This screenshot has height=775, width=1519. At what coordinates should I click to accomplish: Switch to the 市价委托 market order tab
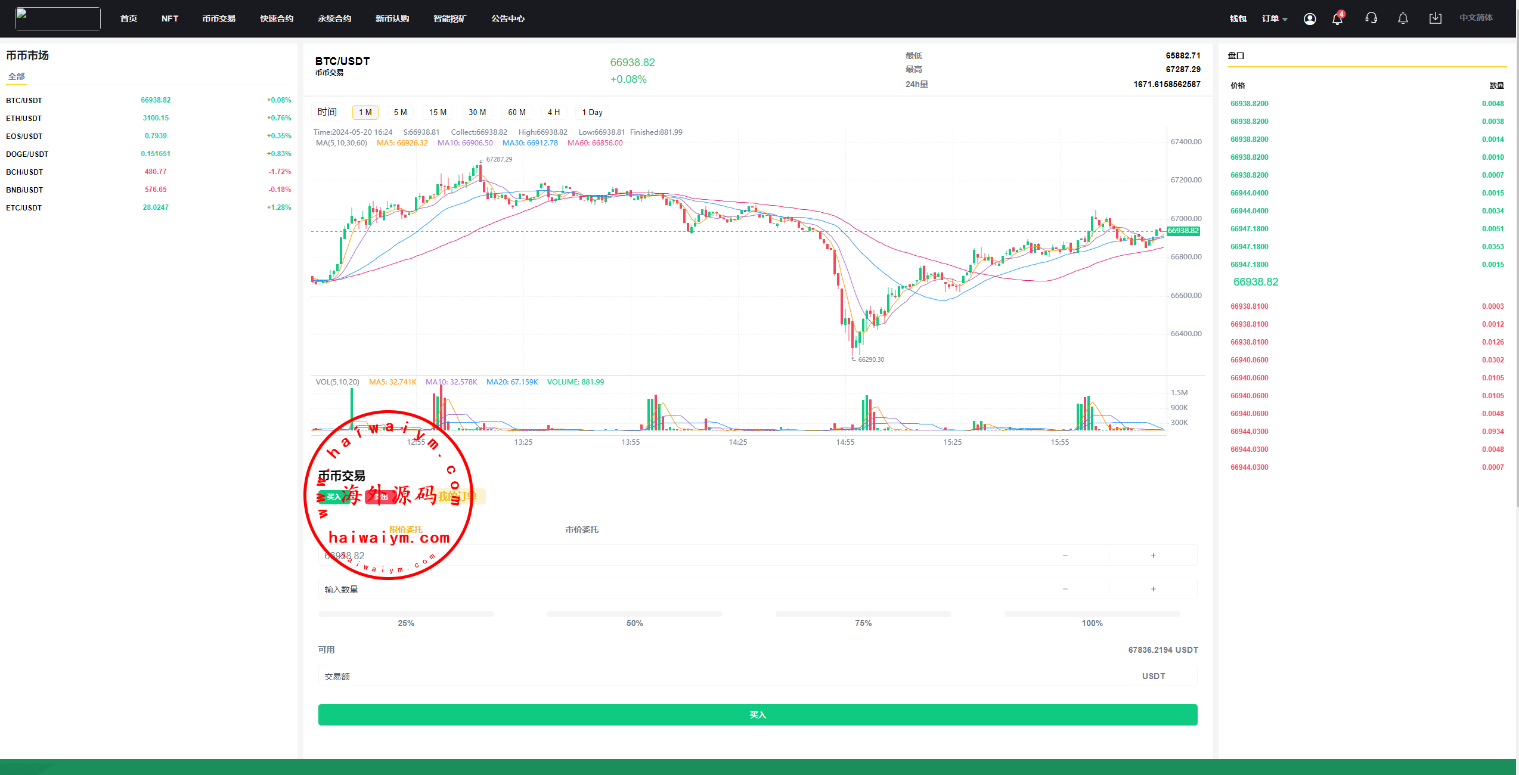(582, 529)
